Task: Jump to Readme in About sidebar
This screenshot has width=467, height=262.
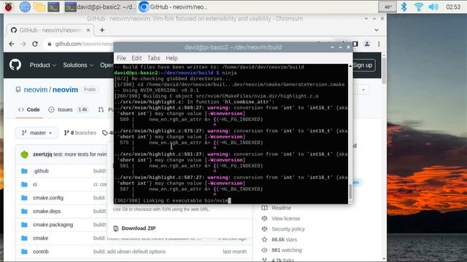Action: click(281, 208)
